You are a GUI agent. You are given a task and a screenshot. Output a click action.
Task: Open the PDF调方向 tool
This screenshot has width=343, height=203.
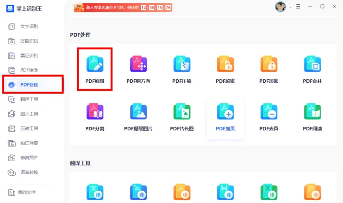pos(138,69)
